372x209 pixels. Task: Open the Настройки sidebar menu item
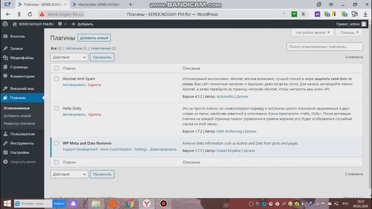point(22,152)
